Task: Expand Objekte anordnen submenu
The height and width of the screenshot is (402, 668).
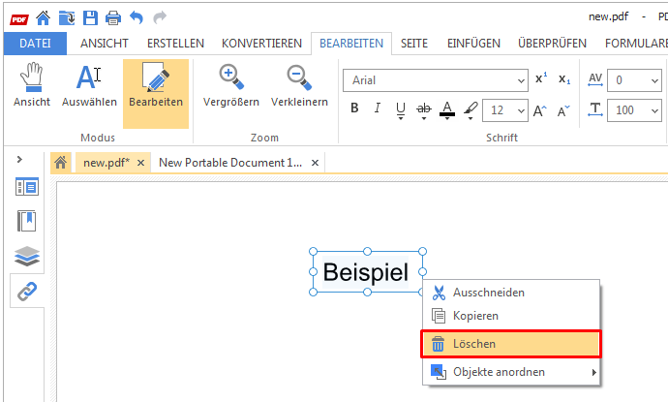Action: tap(511, 372)
